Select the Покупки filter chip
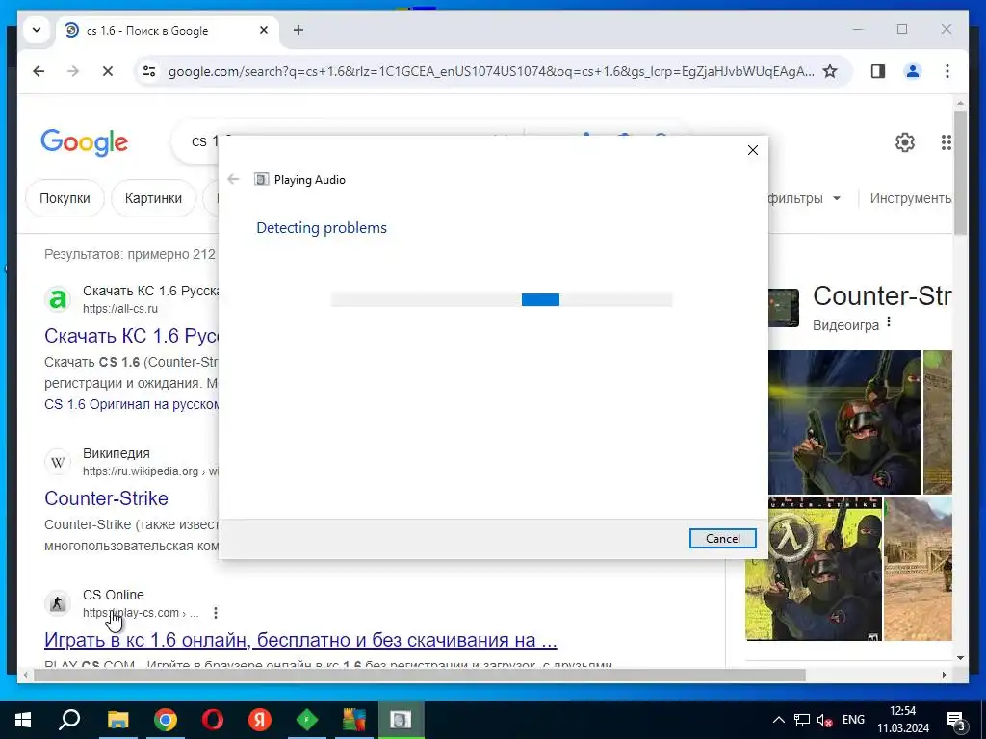Screen dimensions: 986x739 tap(65, 198)
